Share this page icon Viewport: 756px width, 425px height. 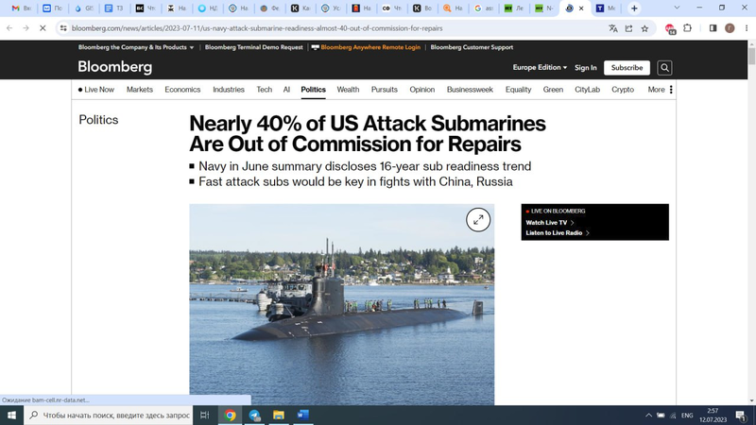coord(628,28)
